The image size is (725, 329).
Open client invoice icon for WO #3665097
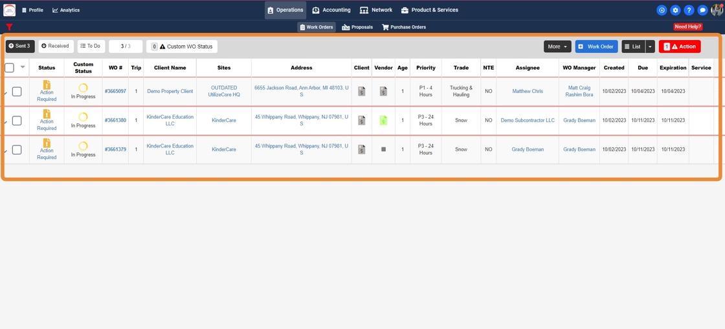tap(362, 91)
